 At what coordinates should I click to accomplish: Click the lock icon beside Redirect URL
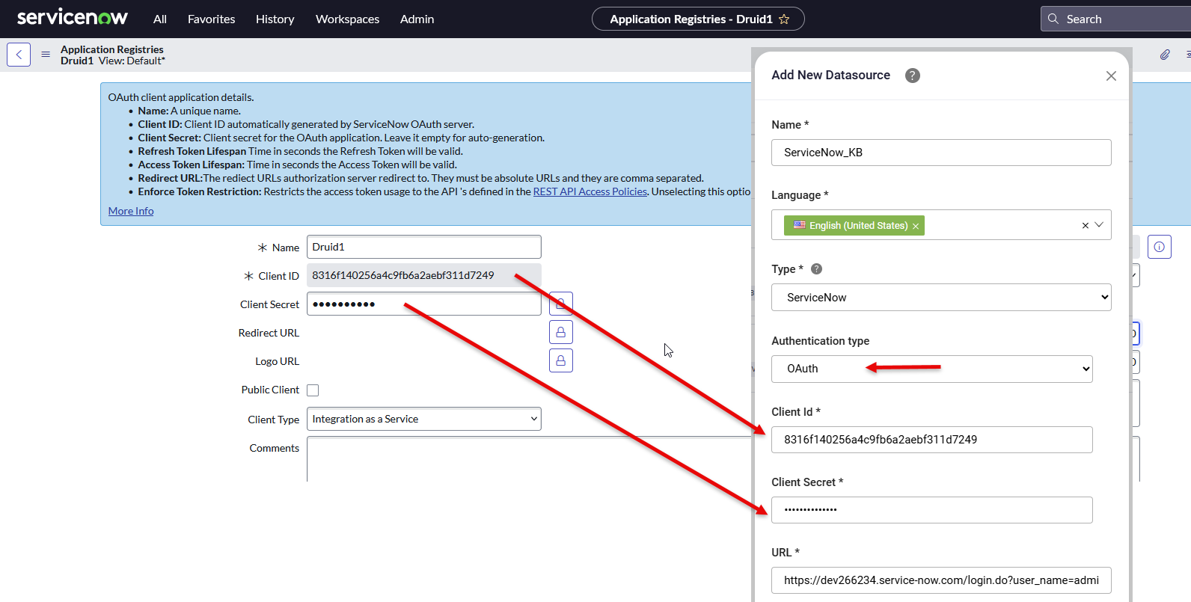point(560,332)
